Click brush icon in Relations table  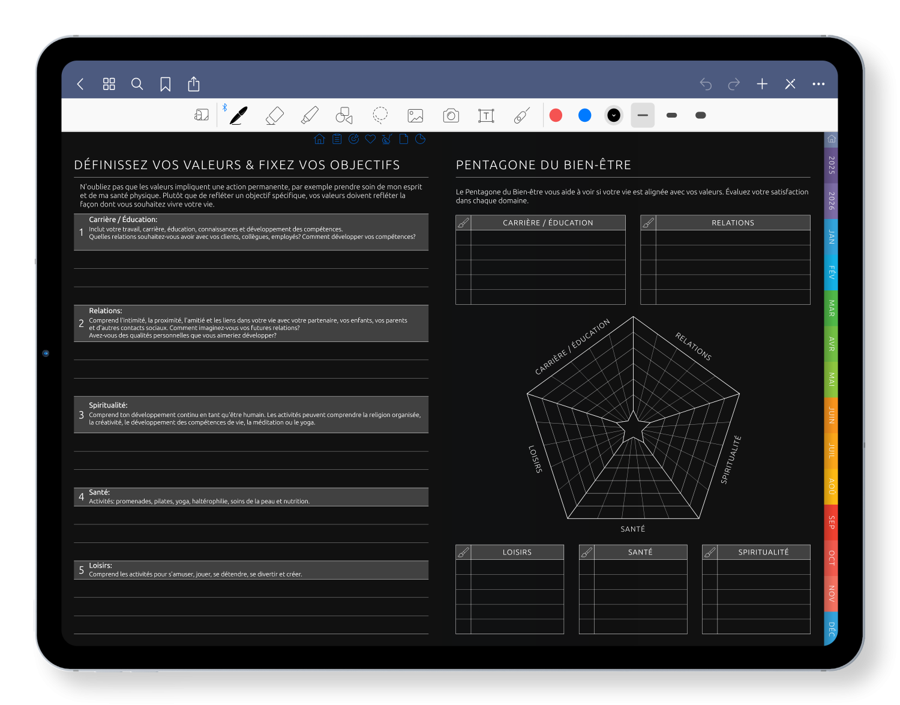tap(648, 223)
